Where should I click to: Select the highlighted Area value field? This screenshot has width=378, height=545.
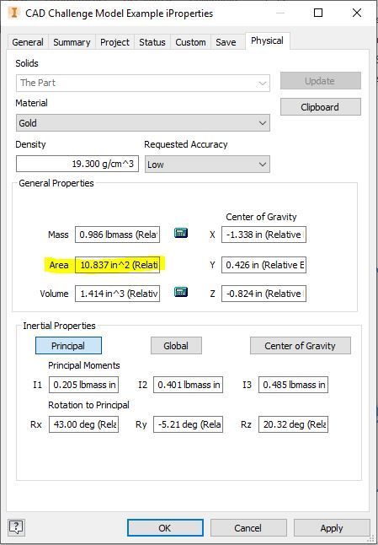coord(117,265)
